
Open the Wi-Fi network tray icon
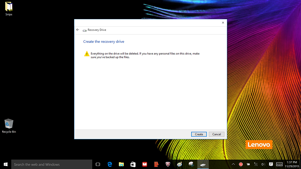point(256,164)
